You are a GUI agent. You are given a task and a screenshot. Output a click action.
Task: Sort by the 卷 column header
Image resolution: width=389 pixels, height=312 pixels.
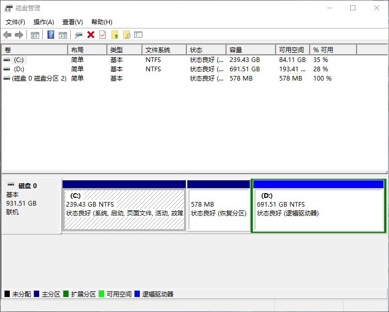(35, 50)
